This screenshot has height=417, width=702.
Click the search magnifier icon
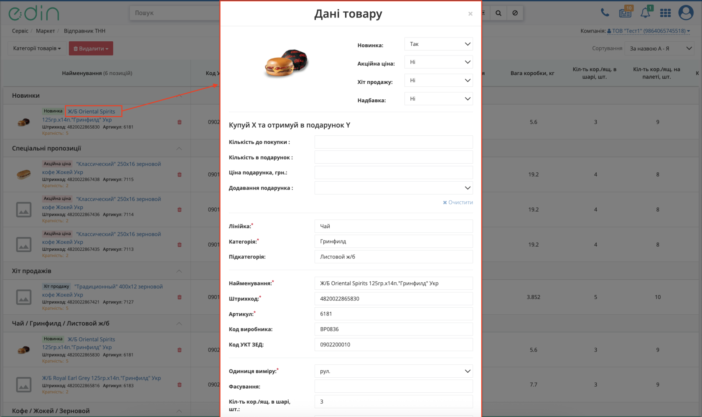(499, 13)
